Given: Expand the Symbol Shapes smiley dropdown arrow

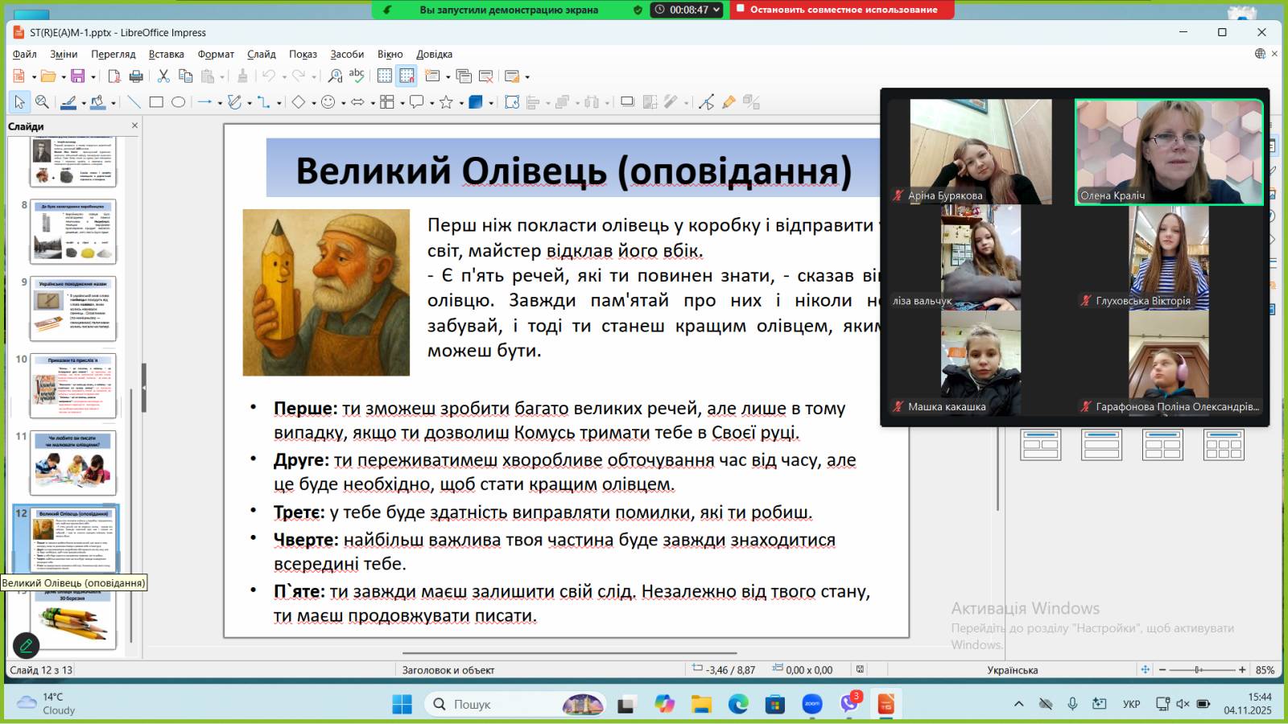Looking at the screenshot, I should 344,103.
